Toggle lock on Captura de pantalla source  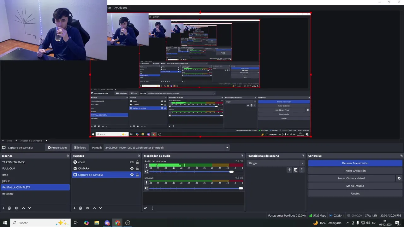point(137,175)
